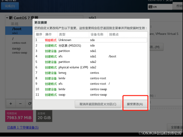
Task: Click Accept Changes (接受更改) button
Action: [x=135, y=104]
